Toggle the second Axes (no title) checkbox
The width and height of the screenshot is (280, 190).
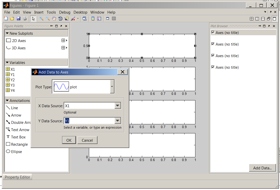click(x=212, y=44)
